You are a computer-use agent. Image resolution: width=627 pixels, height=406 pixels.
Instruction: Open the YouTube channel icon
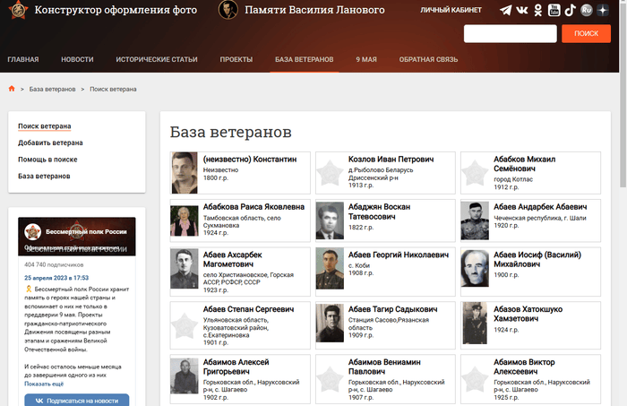tap(554, 10)
